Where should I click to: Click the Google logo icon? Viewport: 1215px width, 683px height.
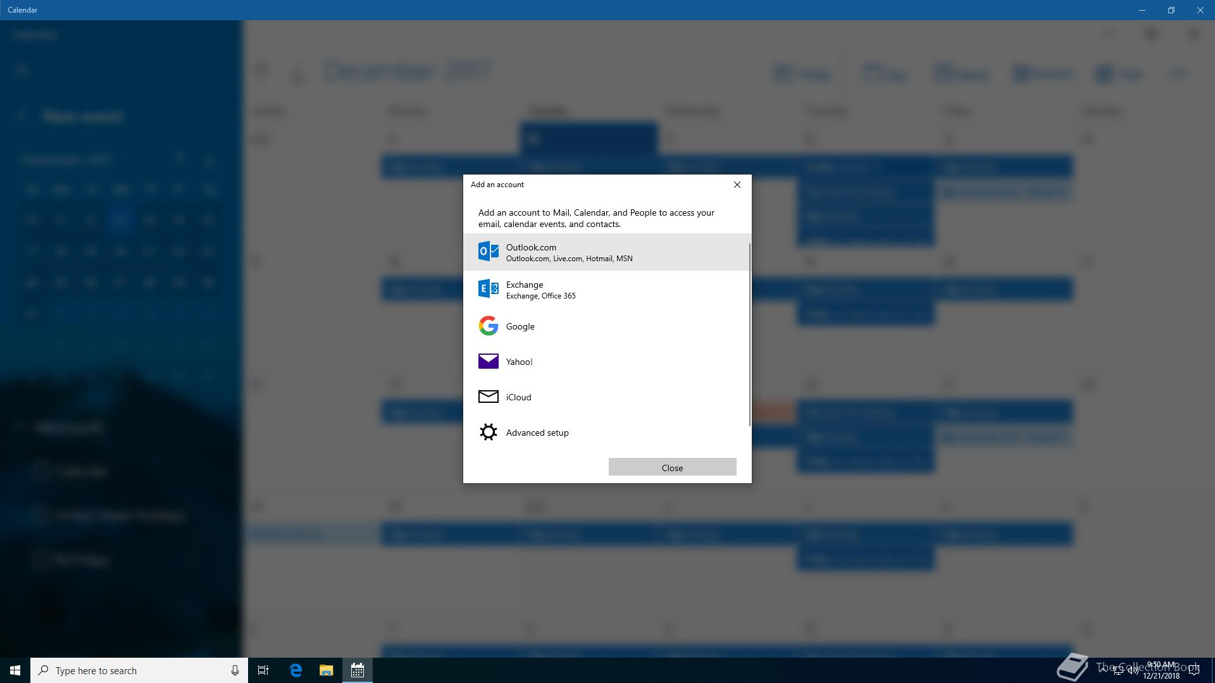488,326
